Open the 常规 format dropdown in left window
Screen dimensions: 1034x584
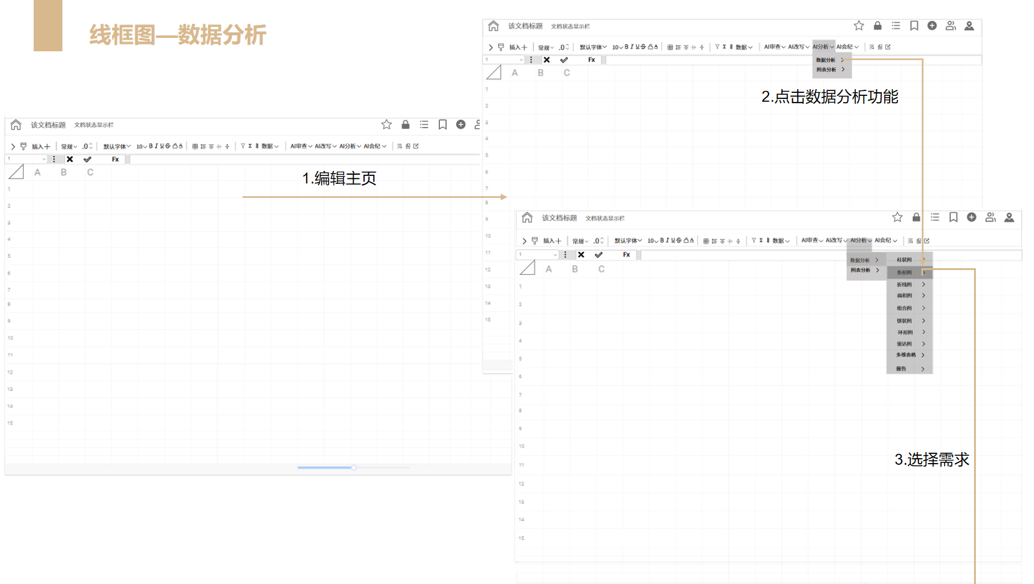(x=69, y=147)
